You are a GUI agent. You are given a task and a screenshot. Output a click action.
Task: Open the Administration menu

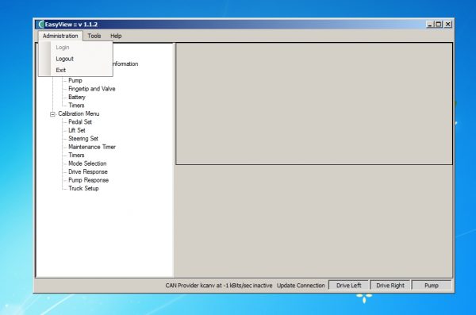pos(60,36)
